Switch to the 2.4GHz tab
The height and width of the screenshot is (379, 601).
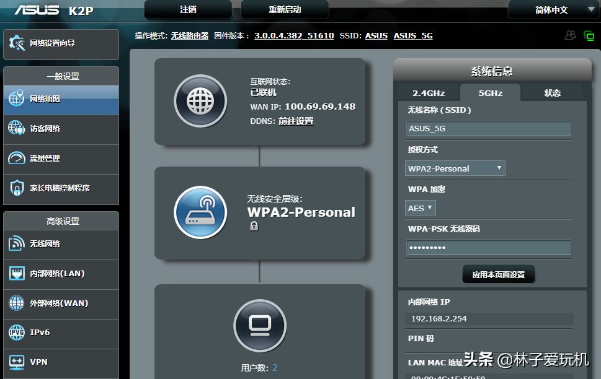coord(429,93)
